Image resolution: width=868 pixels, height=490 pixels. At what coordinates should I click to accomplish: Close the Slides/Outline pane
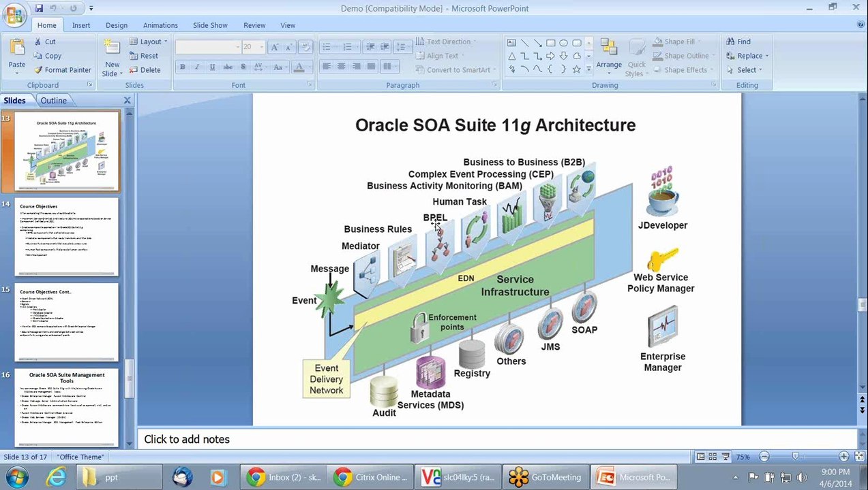coord(127,100)
